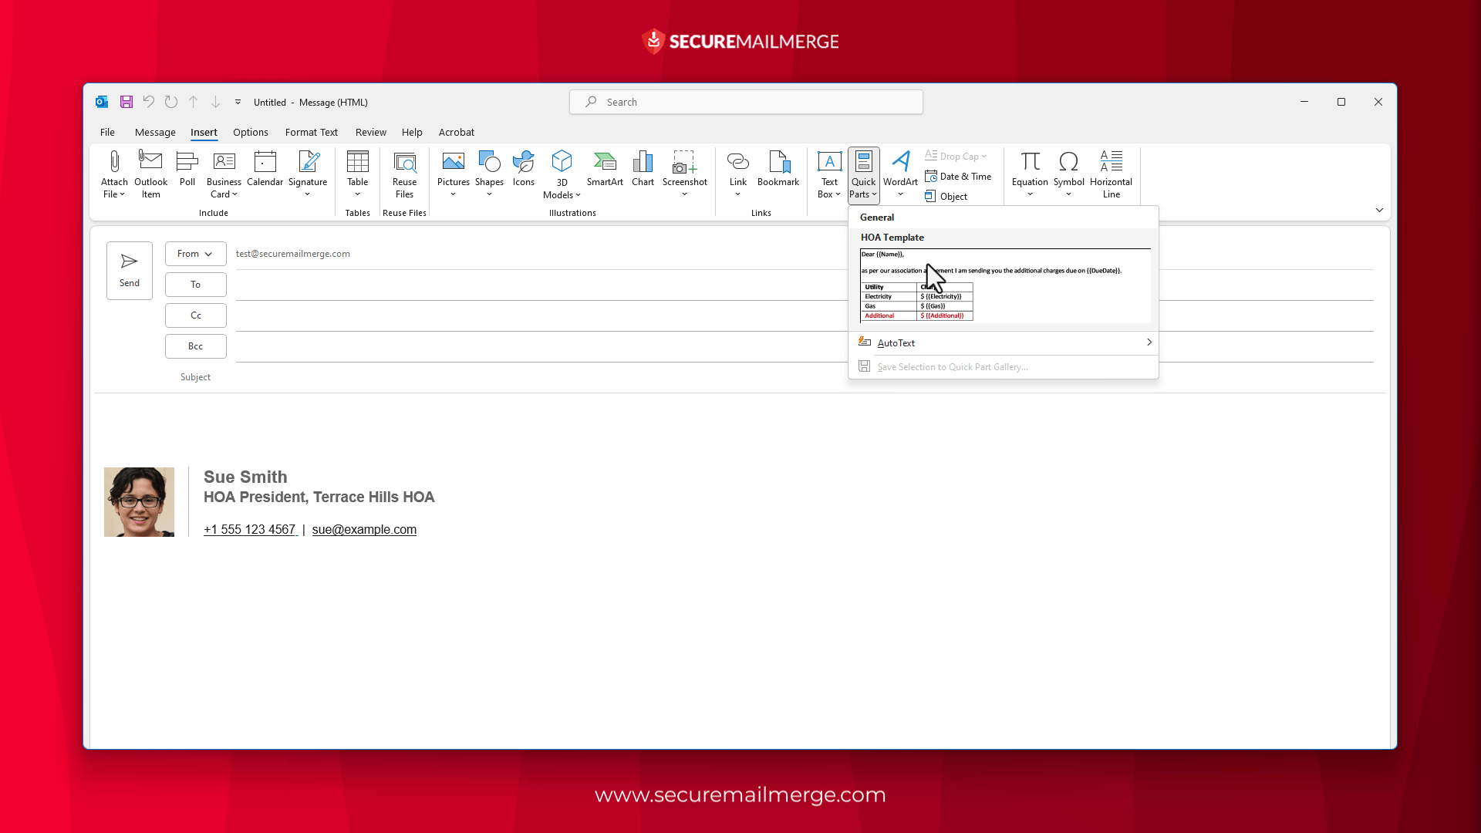
Task: Click Save Selection to Quick Part Gallery
Action: coord(951,366)
